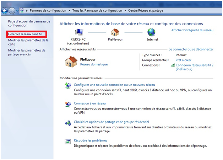The width and height of the screenshot is (223, 160).
Task: Select Tous les Panneaux de configuration breadcrumb
Action: (x=97, y=11)
